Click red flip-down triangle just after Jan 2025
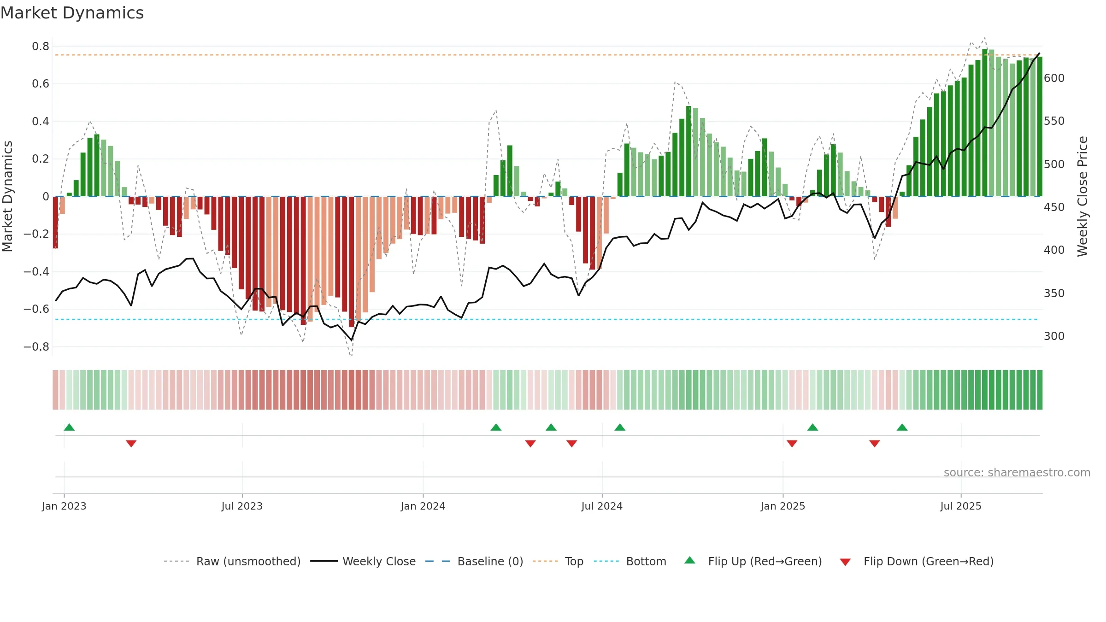 792,444
